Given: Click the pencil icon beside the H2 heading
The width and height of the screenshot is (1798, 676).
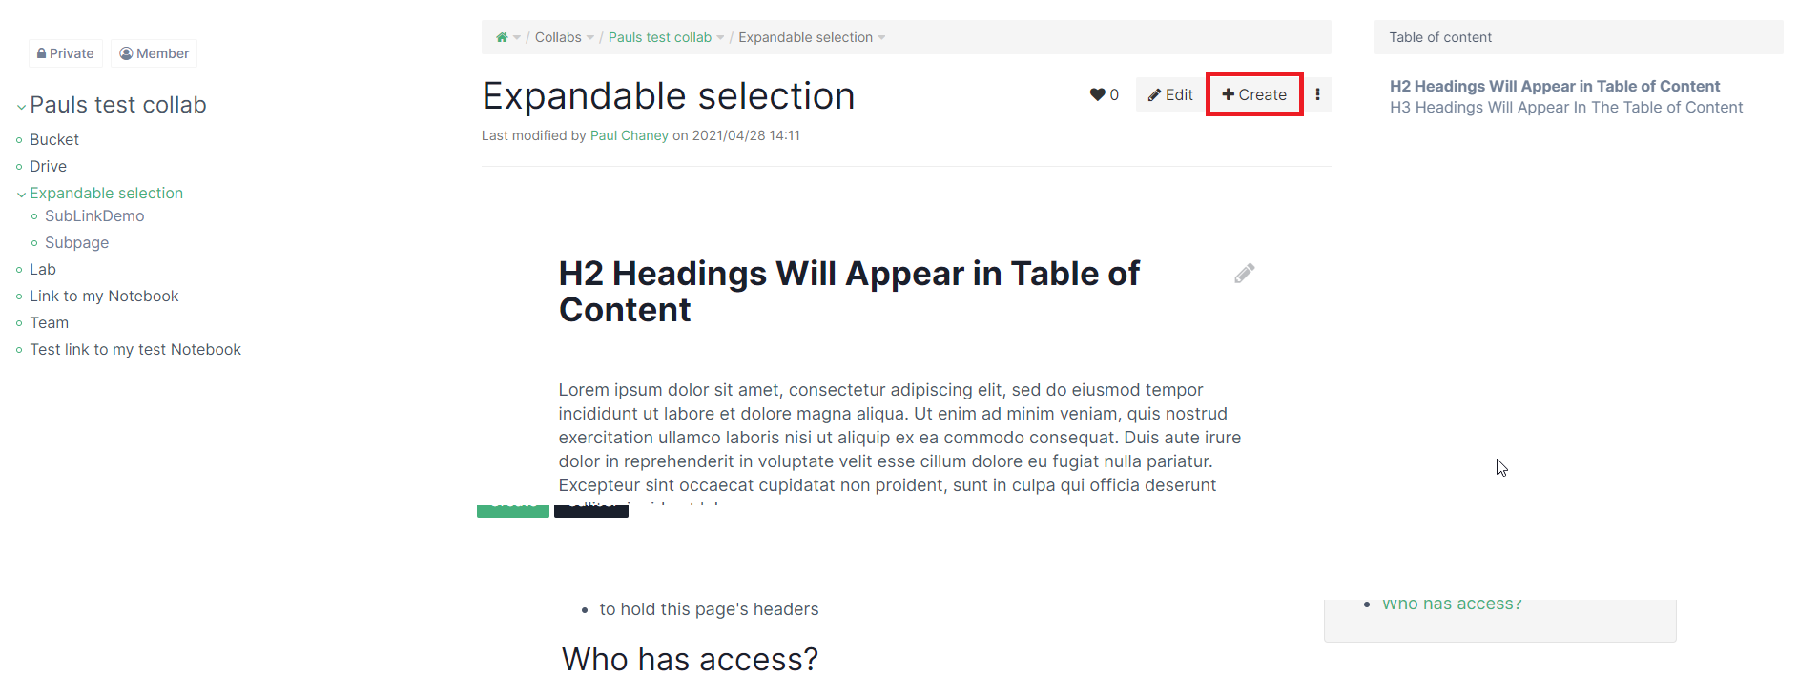Looking at the screenshot, I should pyautogui.click(x=1244, y=274).
